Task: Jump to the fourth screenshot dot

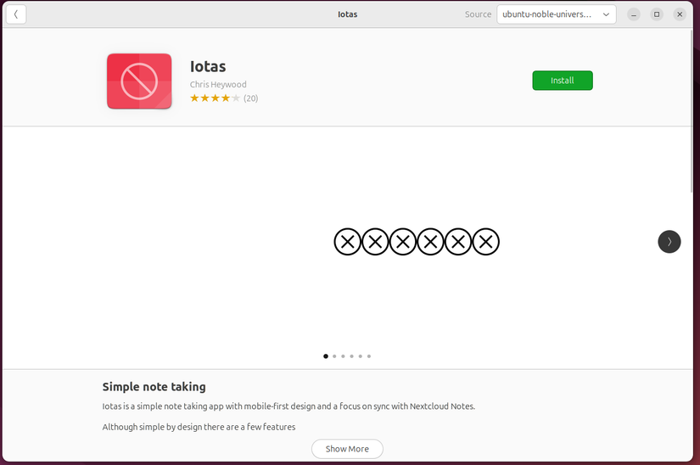Action: [x=351, y=356]
